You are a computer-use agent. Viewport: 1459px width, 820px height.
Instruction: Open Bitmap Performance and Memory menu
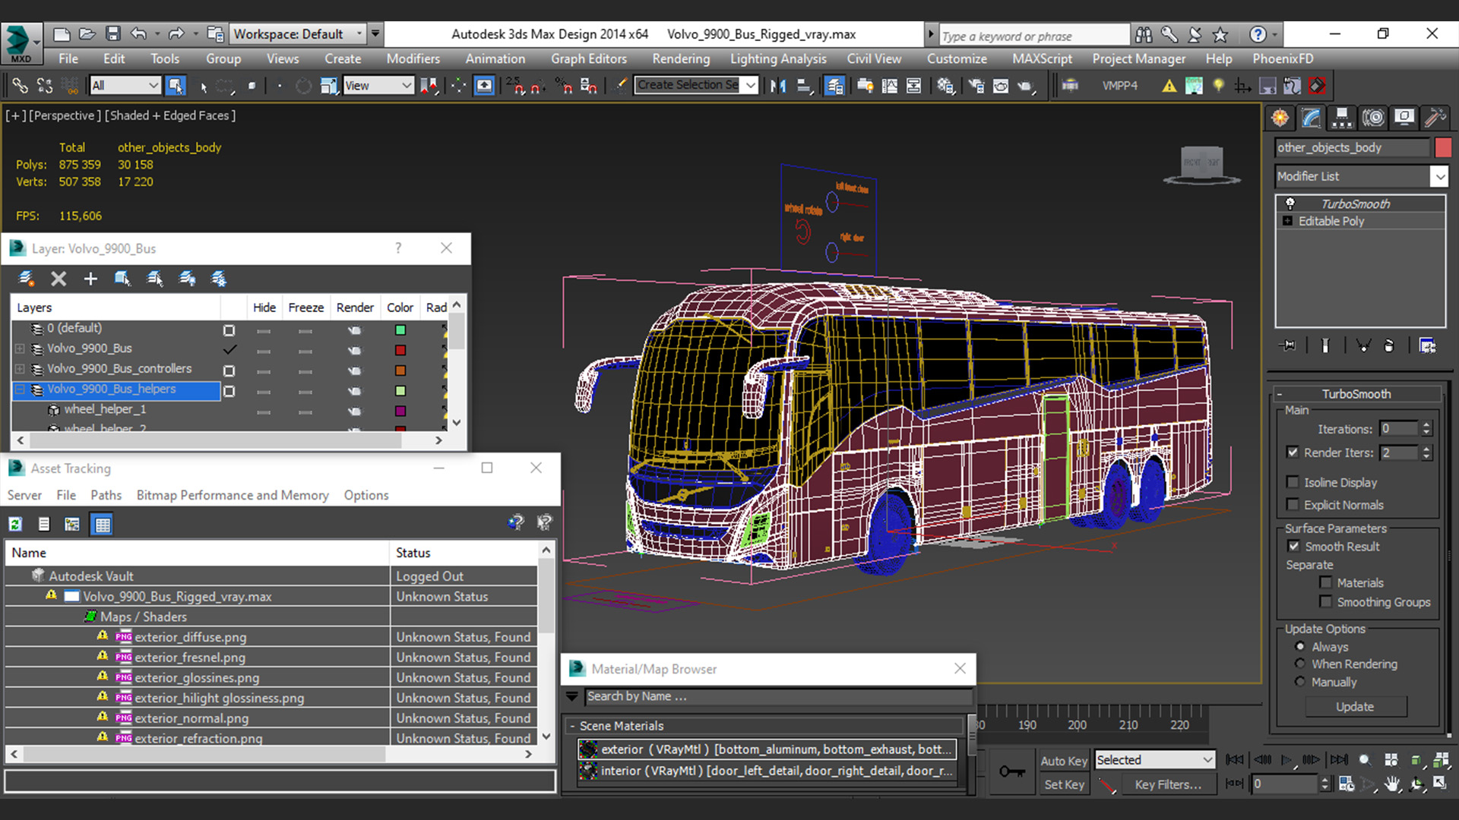coord(233,495)
